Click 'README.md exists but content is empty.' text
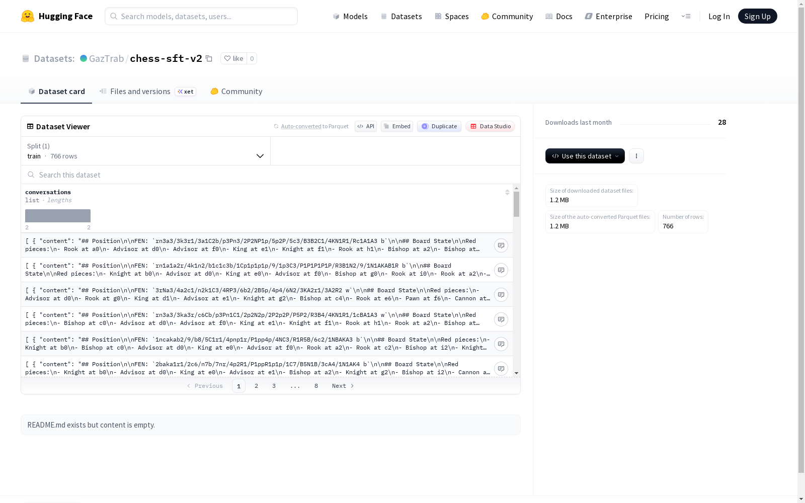The width and height of the screenshot is (805, 503). pyautogui.click(x=91, y=425)
